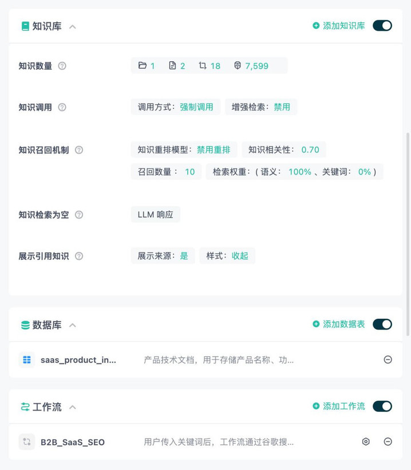
Task: Remove B2B_SaaS_SEO workflow with minus icon
Action: coord(388,442)
